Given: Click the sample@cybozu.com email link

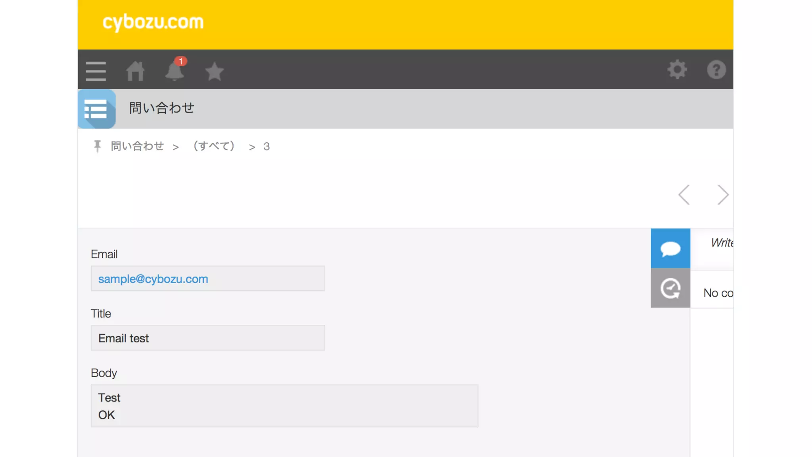Looking at the screenshot, I should (153, 279).
